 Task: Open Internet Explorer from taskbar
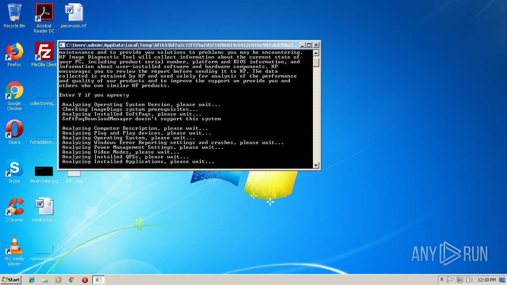pos(32,280)
